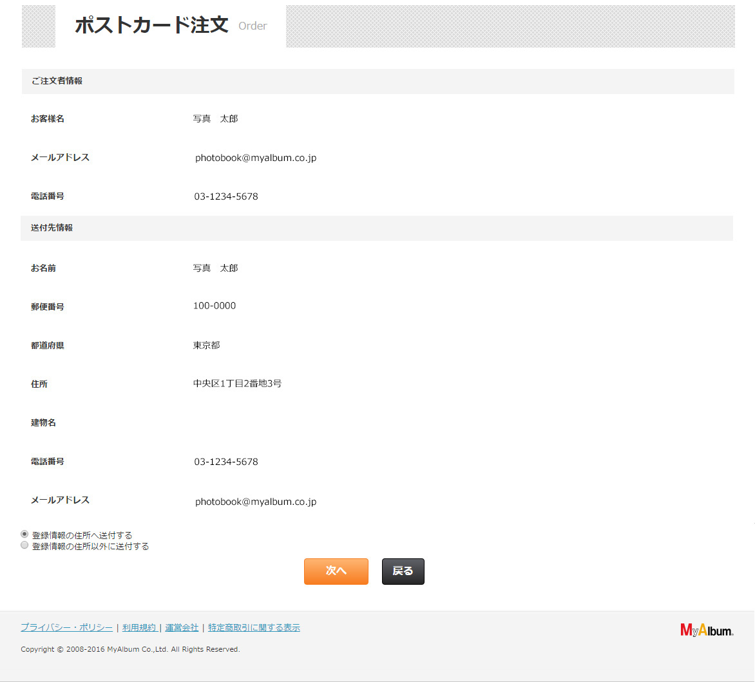Select radio button to ship to registered address
The width and height of the screenshot is (755, 682).
[24, 535]
